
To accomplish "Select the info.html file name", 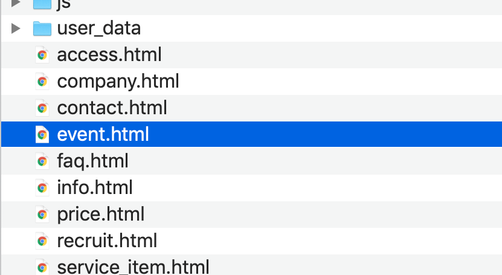I will [95, 187].
